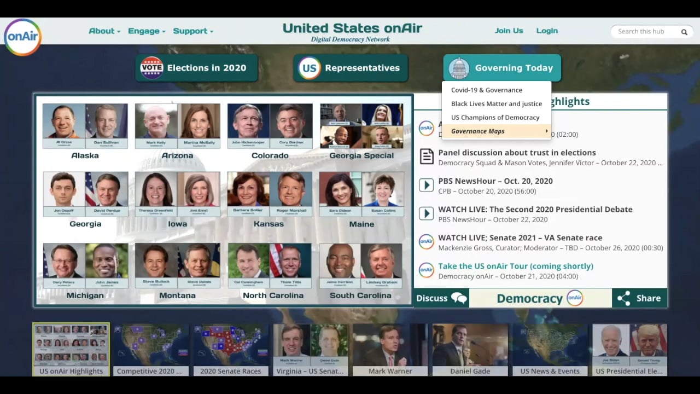Click the onAir logo in header

pyautogui.click(x=22, y=37)
